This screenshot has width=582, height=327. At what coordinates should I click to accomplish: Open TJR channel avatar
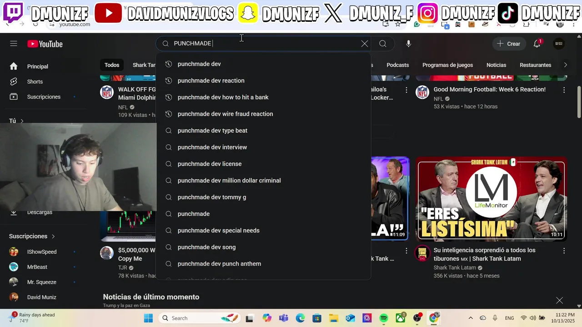107,253
